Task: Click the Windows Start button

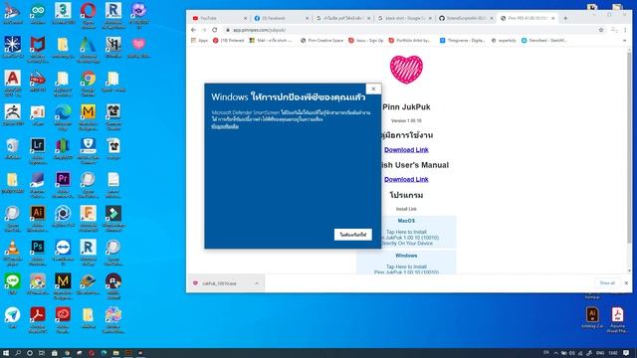Action: [x=6, y=353]
